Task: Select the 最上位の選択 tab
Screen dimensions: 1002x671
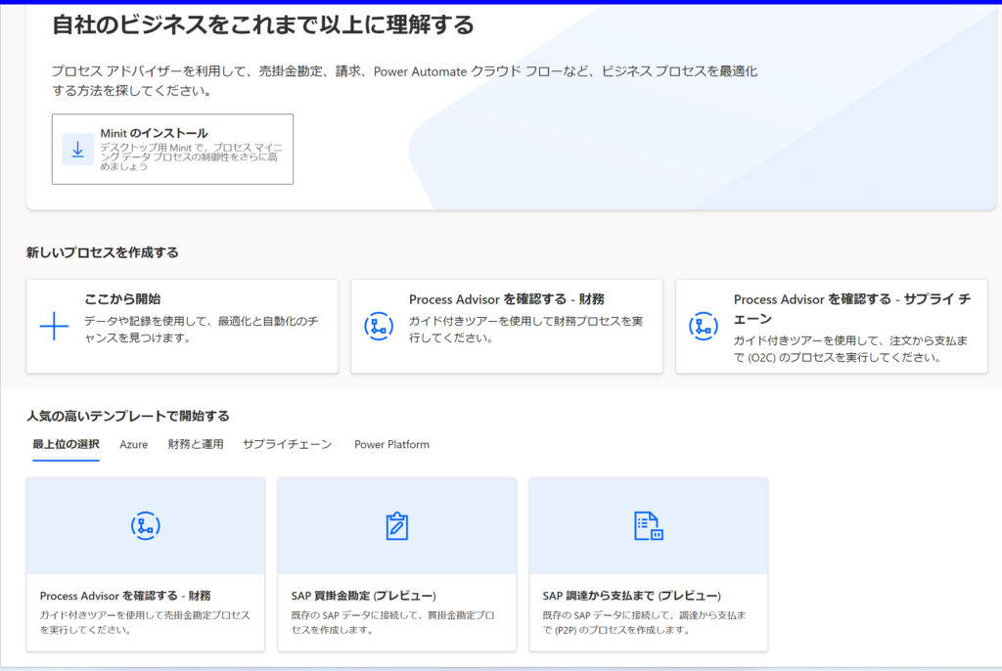Action: (66, 444)
